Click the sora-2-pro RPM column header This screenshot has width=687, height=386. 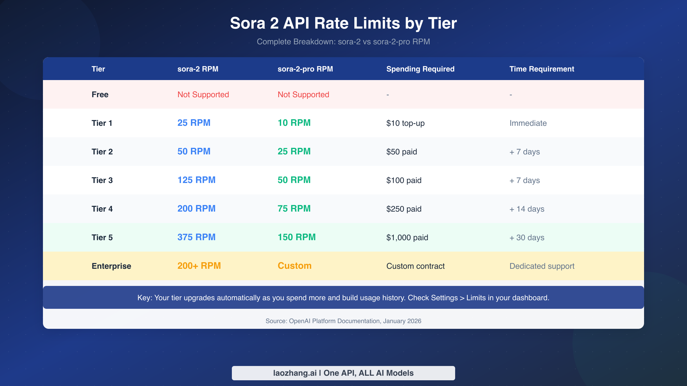point(305,69)
